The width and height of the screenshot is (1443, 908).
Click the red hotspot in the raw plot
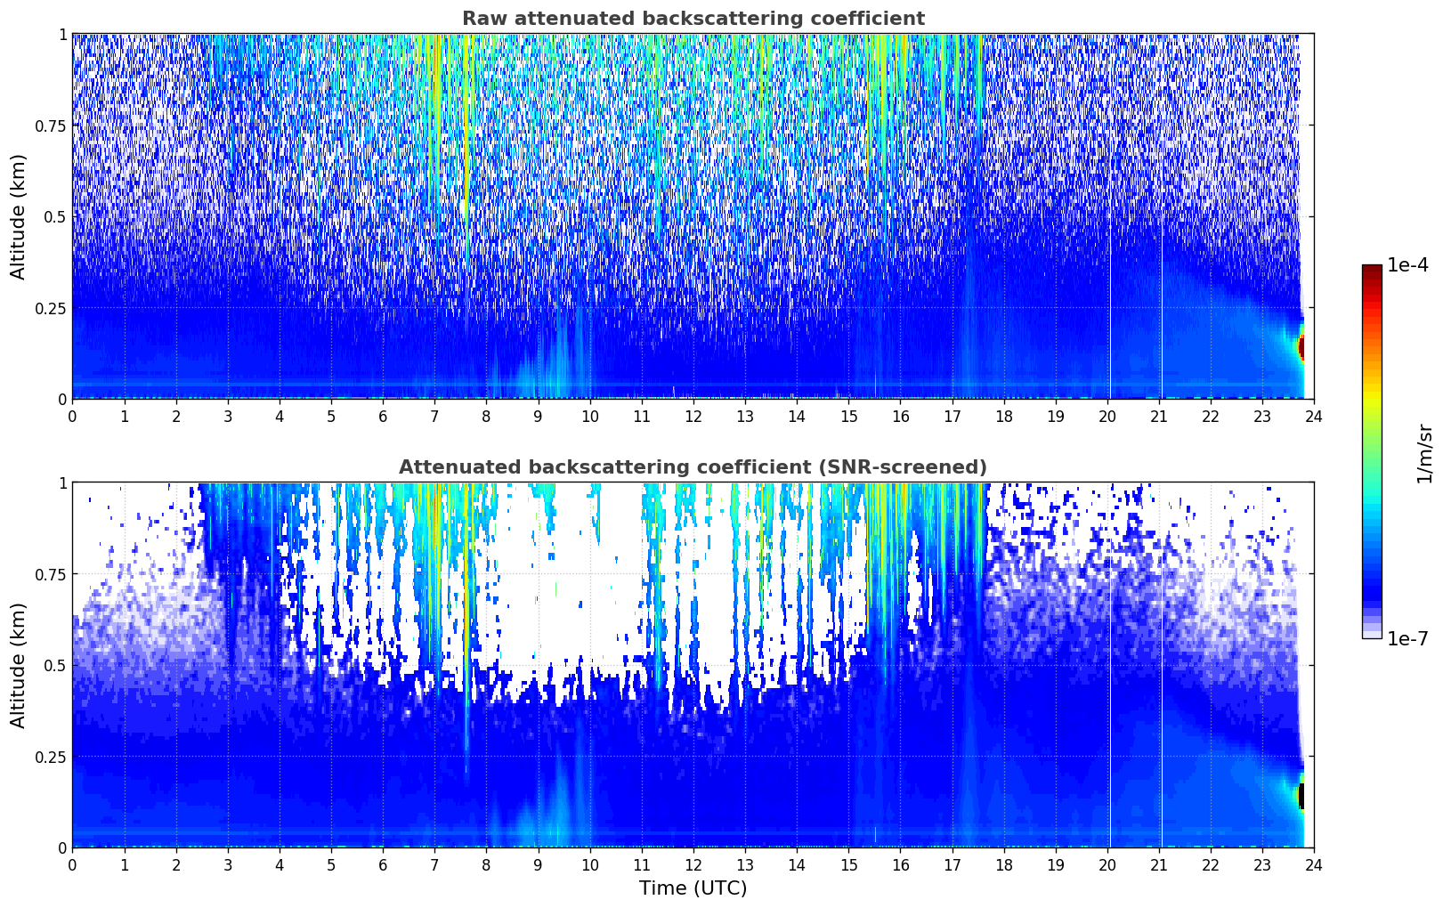(x=1301, y=347)
